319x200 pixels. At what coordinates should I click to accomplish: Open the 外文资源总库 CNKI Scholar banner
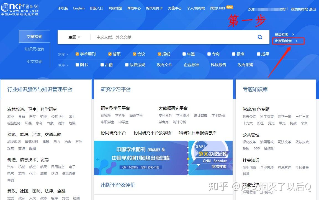click(211, 158)
